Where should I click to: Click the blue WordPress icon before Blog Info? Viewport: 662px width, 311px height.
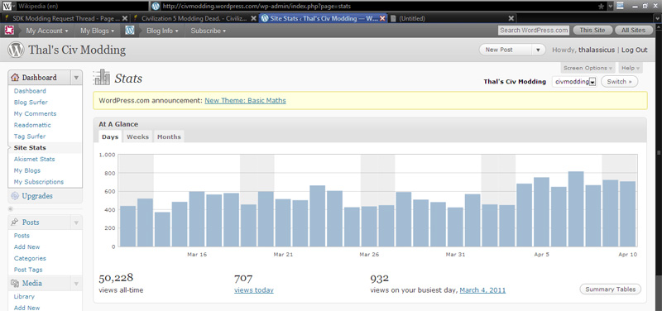coord(130,31)
